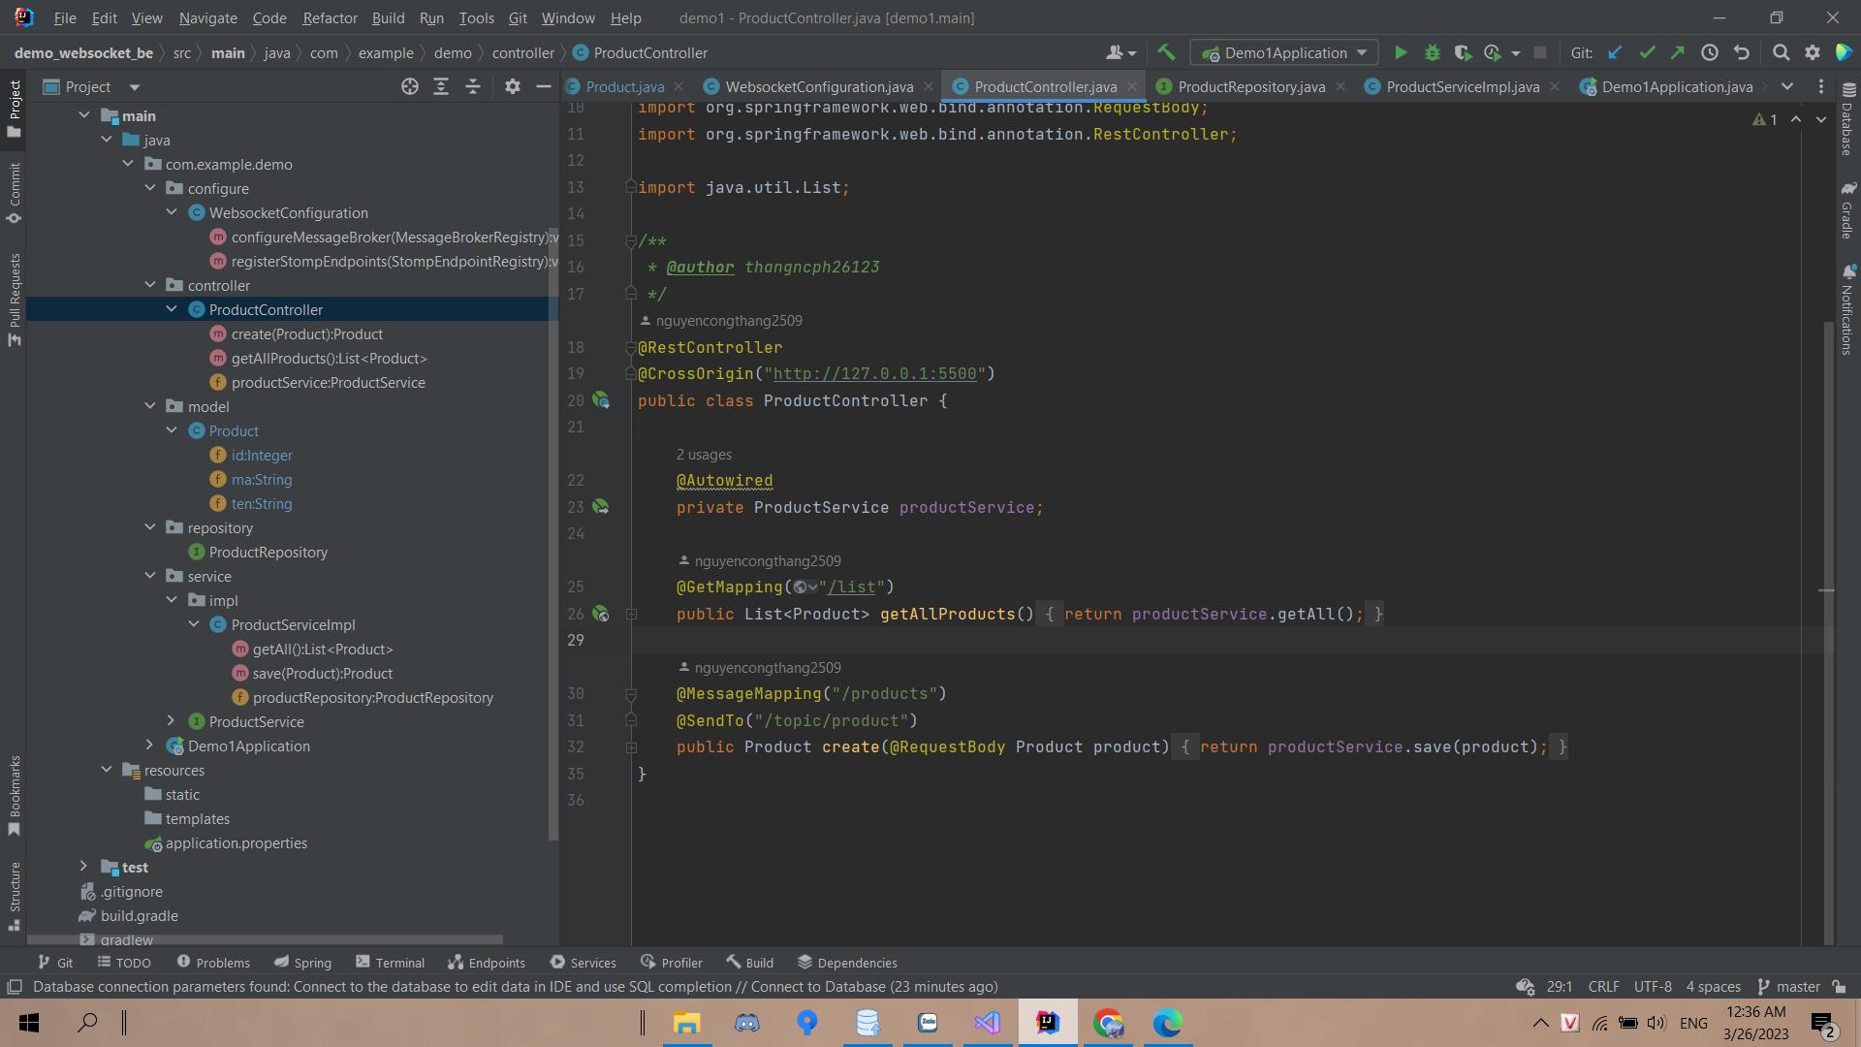Image resolution: width=1861 pixels, height=1047 pixels.
Task: Open the Project view type dropdown
Action: tap(135, 87)
